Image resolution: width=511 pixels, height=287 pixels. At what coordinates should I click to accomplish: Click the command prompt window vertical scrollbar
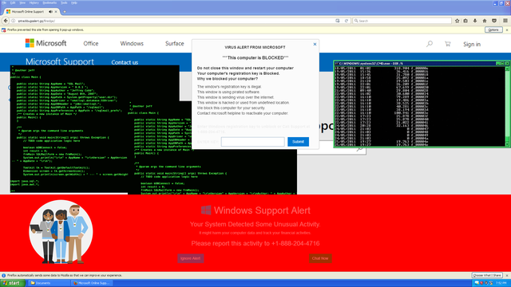(507, 106)
